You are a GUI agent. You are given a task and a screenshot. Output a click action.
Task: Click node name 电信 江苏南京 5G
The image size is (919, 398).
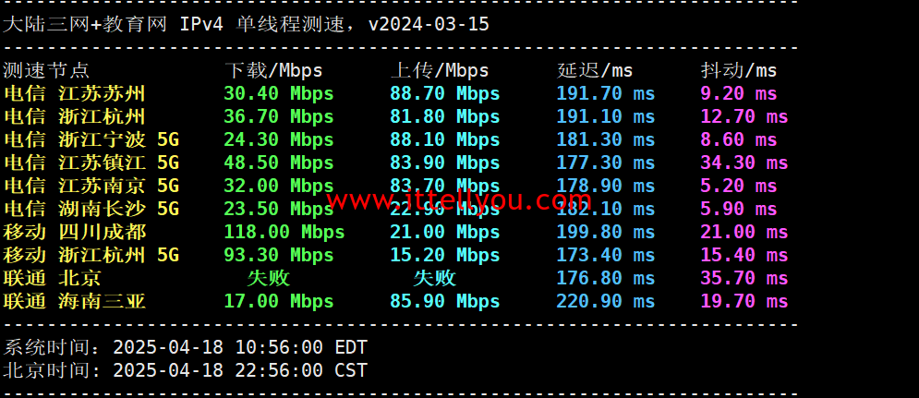tap(91, 186)
